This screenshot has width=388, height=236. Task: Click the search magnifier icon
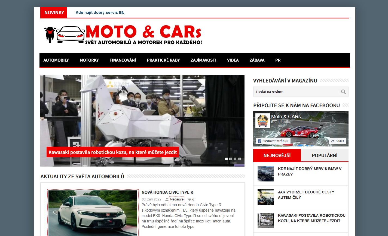click(x=343, y=92)
